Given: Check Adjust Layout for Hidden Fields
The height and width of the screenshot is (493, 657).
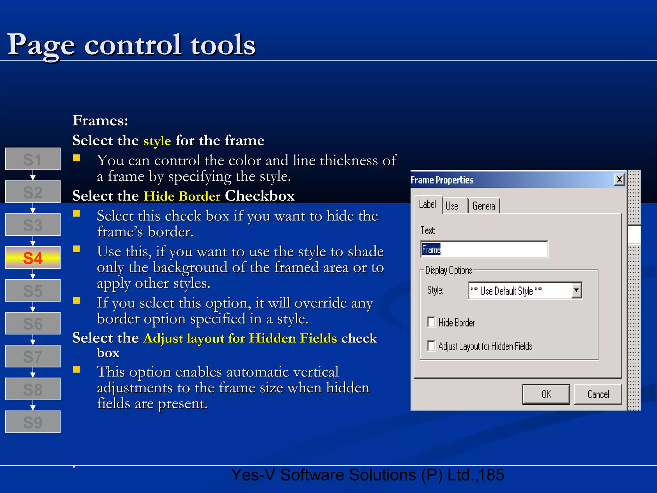Looking at the screenshot, I should (431, 346).
